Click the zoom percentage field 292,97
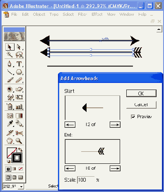Image resolution: width=164 pixels, height=192 pixels. point(11,187)
